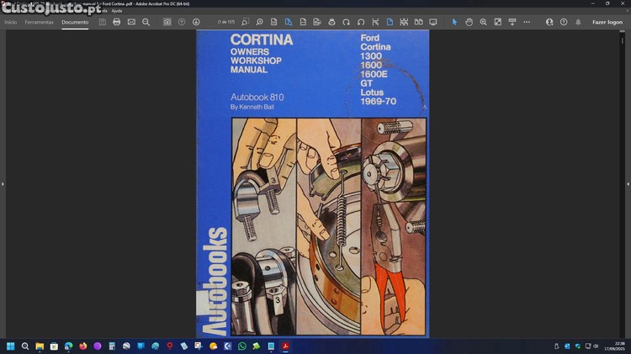This screenshot has width=631, height=354.
Task: Switch to the Ferramentas tab
Action: point(39,22)
